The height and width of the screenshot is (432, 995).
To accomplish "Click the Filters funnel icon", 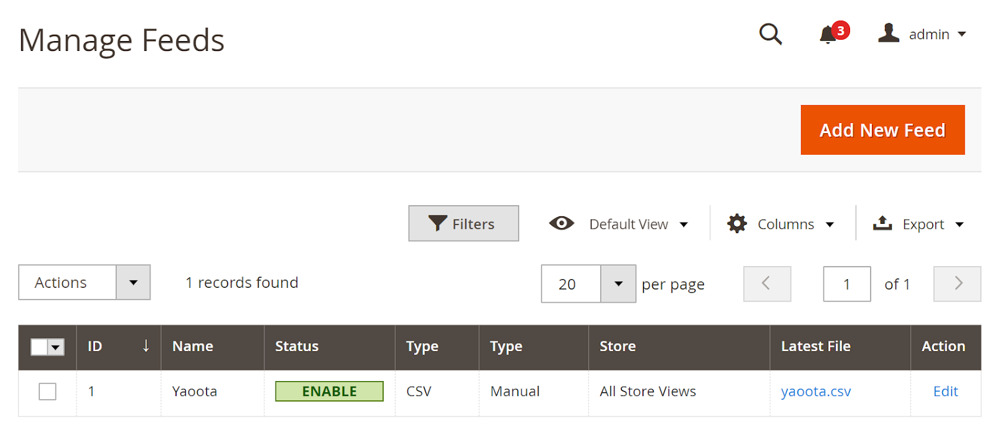I will point(438,223).
